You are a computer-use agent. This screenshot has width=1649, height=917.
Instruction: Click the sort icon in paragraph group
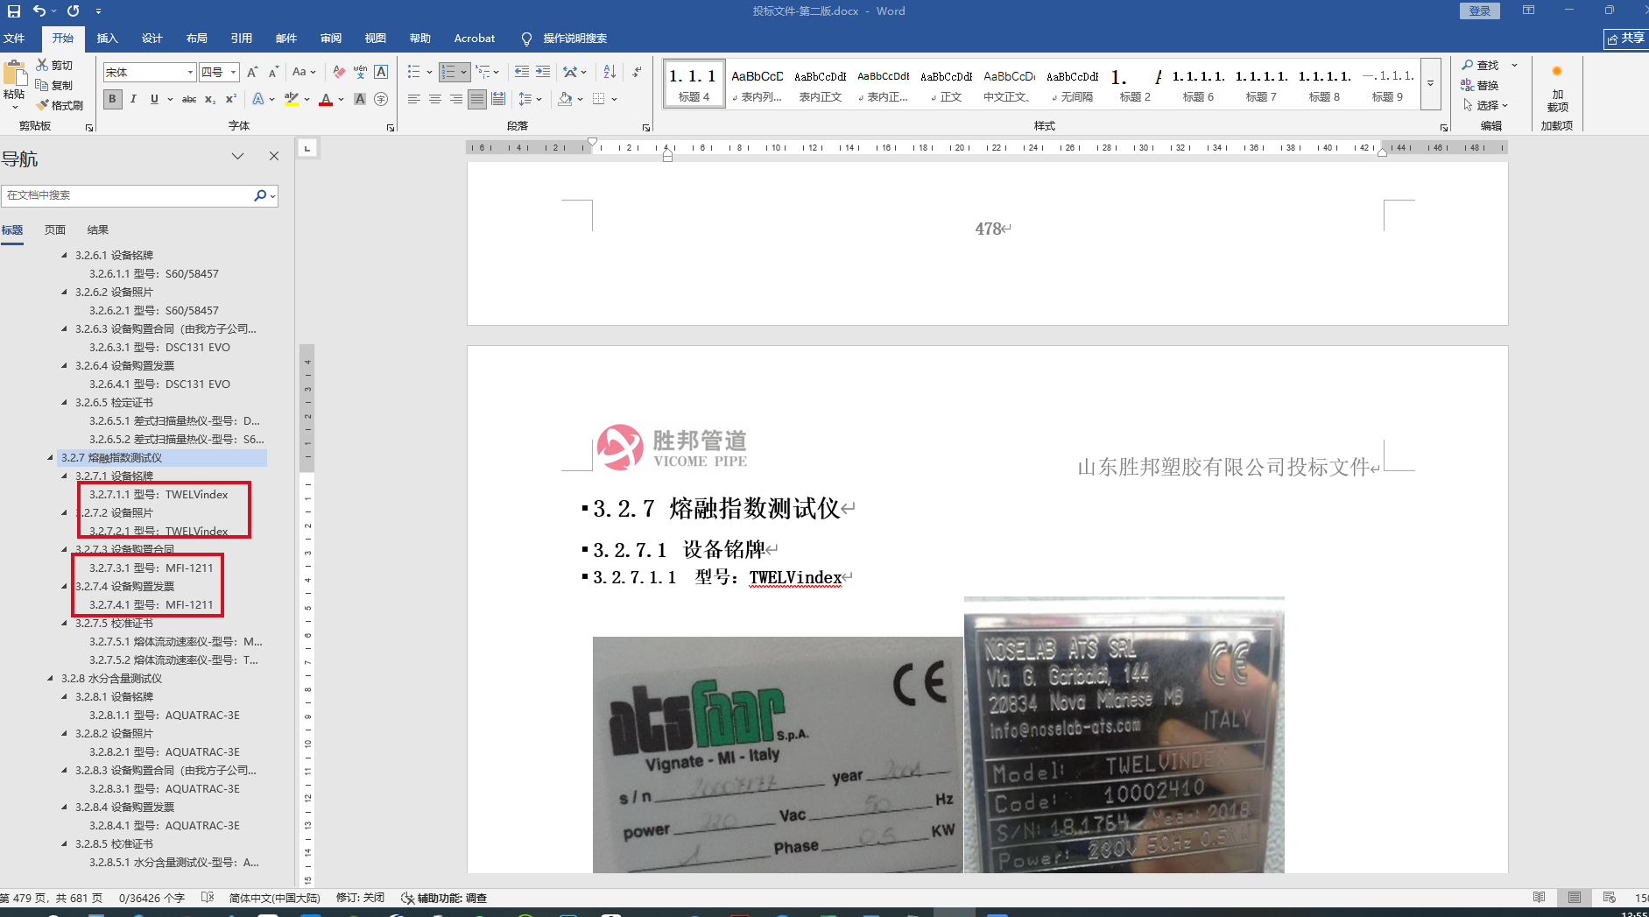610,72
